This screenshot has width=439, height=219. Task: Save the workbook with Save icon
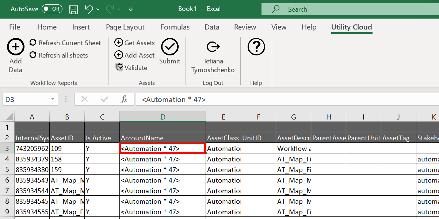click(73, 9)
